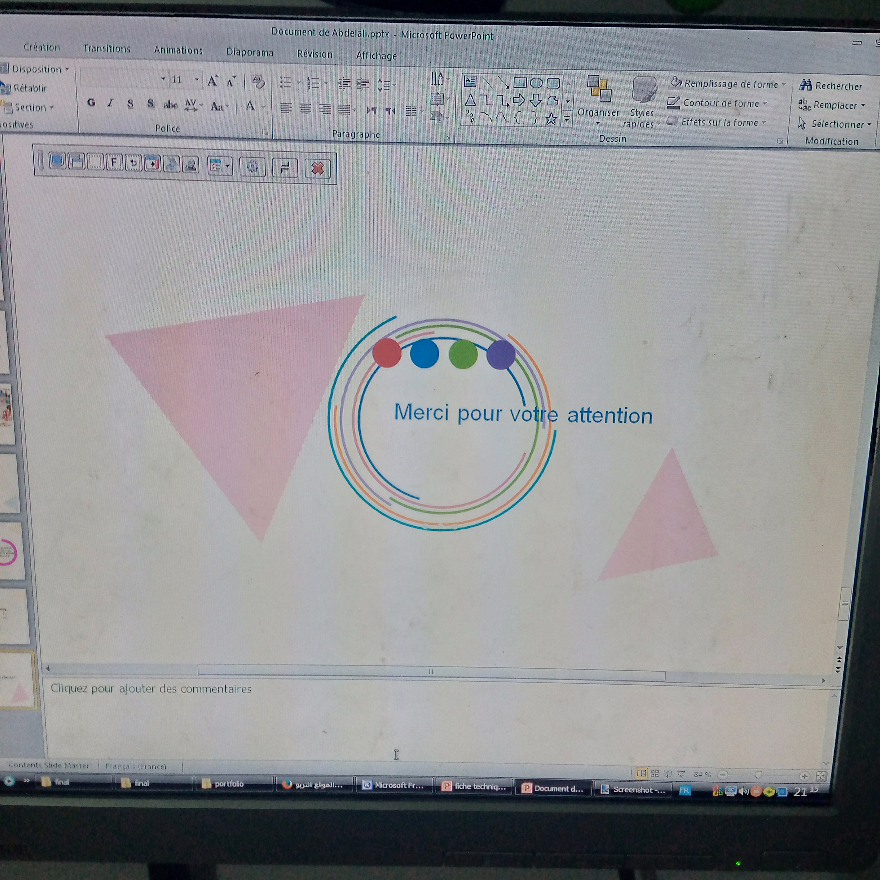Open the Animations ribbon tab
Screen dimensions: 880x880
coord(178,50)
